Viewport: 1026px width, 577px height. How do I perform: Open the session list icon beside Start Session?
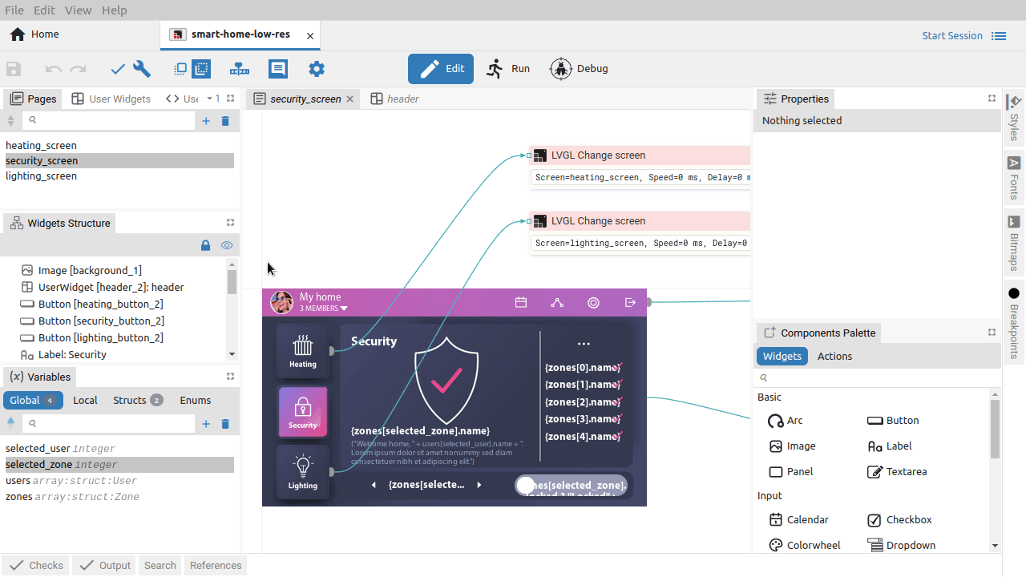[999, 36]
